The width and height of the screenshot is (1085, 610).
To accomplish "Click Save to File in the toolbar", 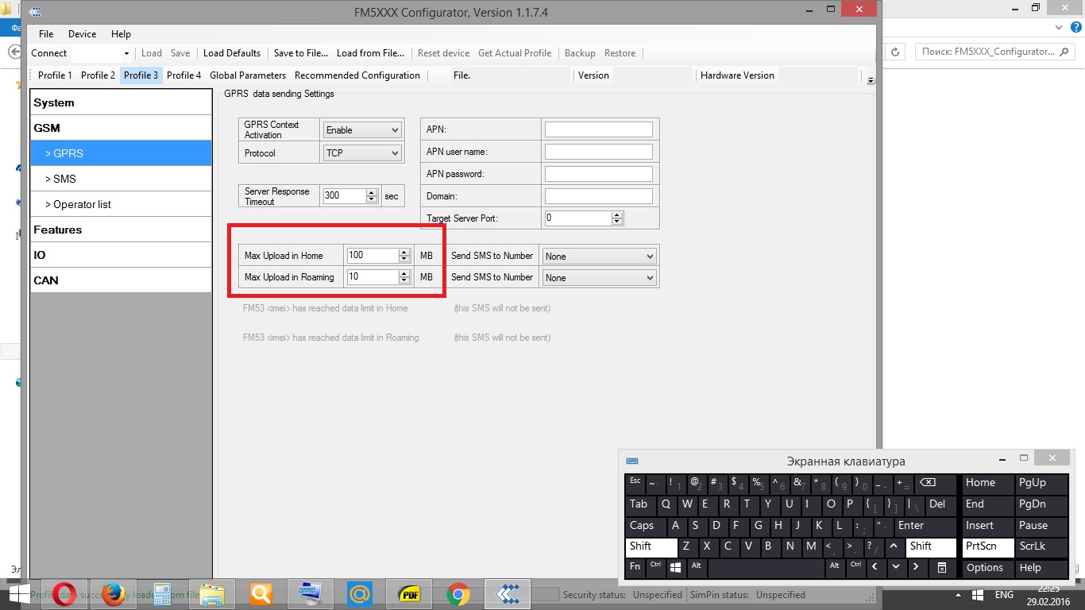I will [300, 53].
